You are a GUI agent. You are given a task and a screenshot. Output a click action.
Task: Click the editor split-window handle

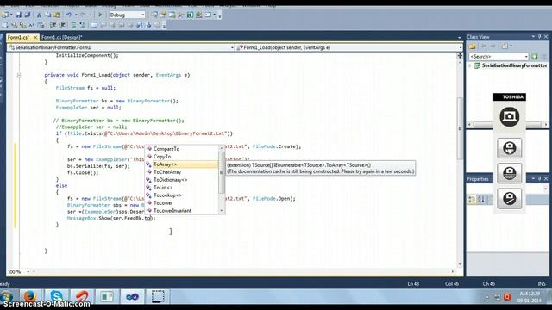coord(460,55)
